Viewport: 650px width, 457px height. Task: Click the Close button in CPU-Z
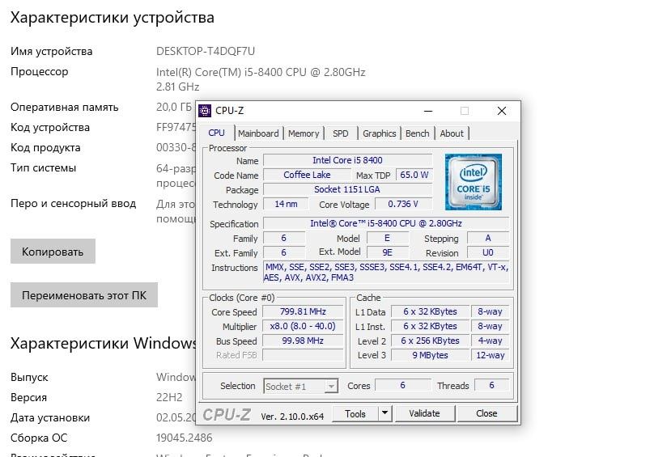[486, 413]
